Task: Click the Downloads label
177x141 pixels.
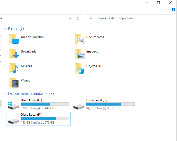Action: 28,51
